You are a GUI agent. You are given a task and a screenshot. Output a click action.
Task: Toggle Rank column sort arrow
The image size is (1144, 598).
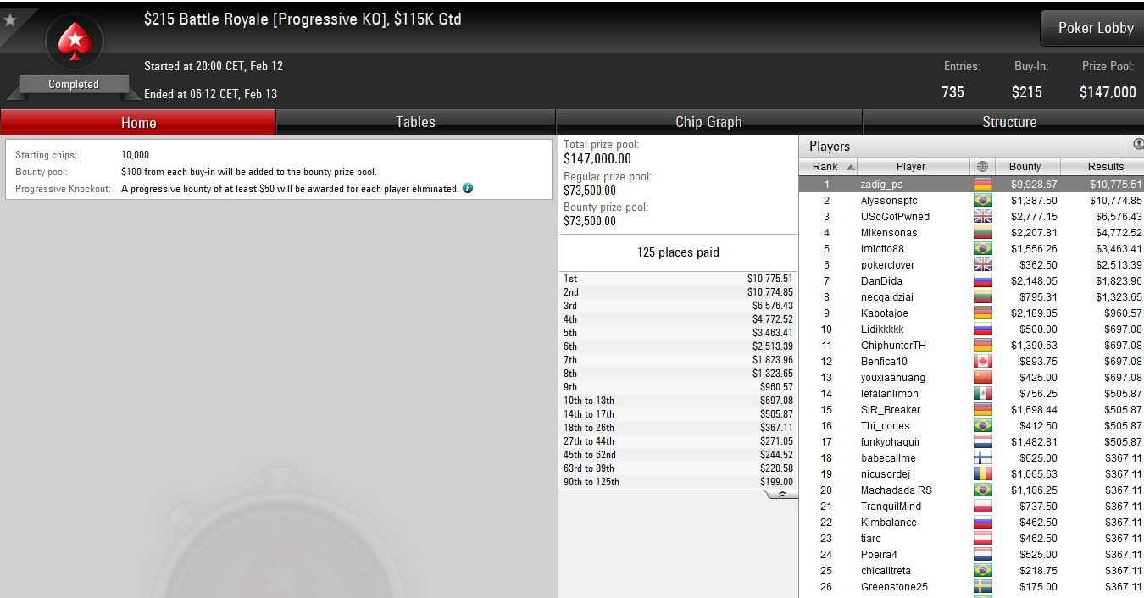click(850, 167)
